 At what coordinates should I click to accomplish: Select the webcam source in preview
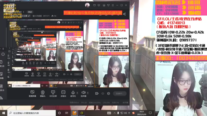point(114,71)
